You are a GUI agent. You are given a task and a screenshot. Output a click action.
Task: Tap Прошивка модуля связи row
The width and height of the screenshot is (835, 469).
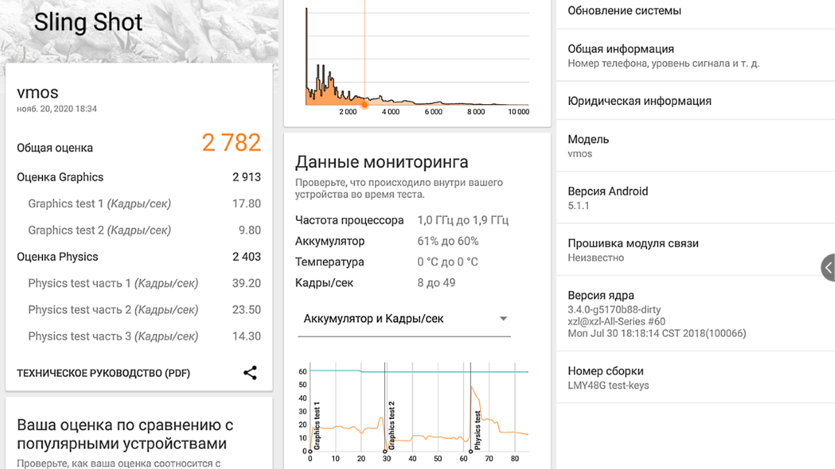coord(696,250)
